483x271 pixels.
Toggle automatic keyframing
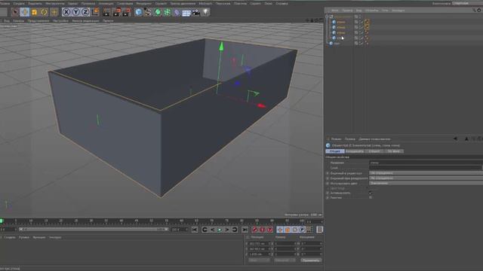pyautogui.click(x=262, y=230)
